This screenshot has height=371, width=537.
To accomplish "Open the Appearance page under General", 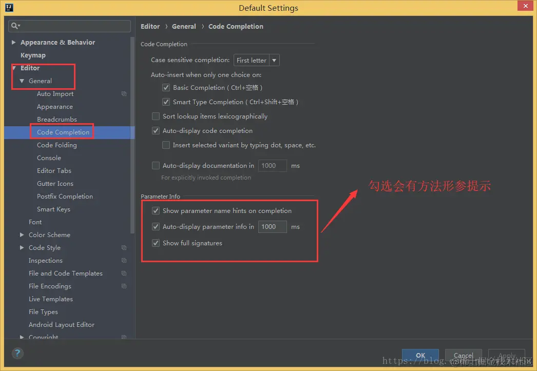I will click(x=55, y=106).
